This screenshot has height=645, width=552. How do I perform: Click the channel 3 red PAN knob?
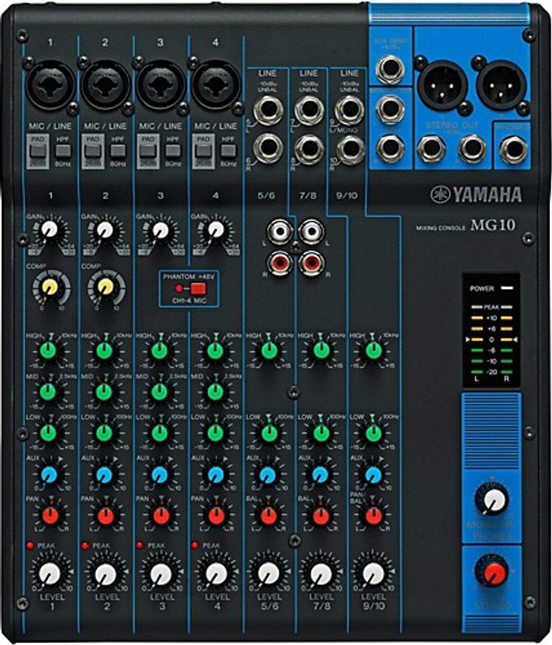pos(161,516)
